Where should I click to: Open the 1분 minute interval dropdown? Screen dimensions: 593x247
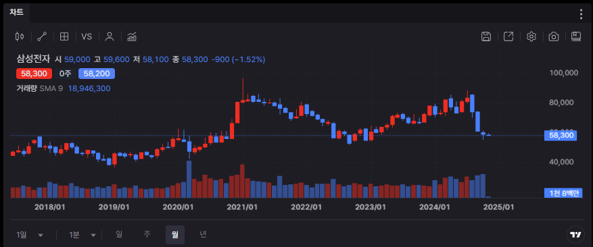coord(82,235)
